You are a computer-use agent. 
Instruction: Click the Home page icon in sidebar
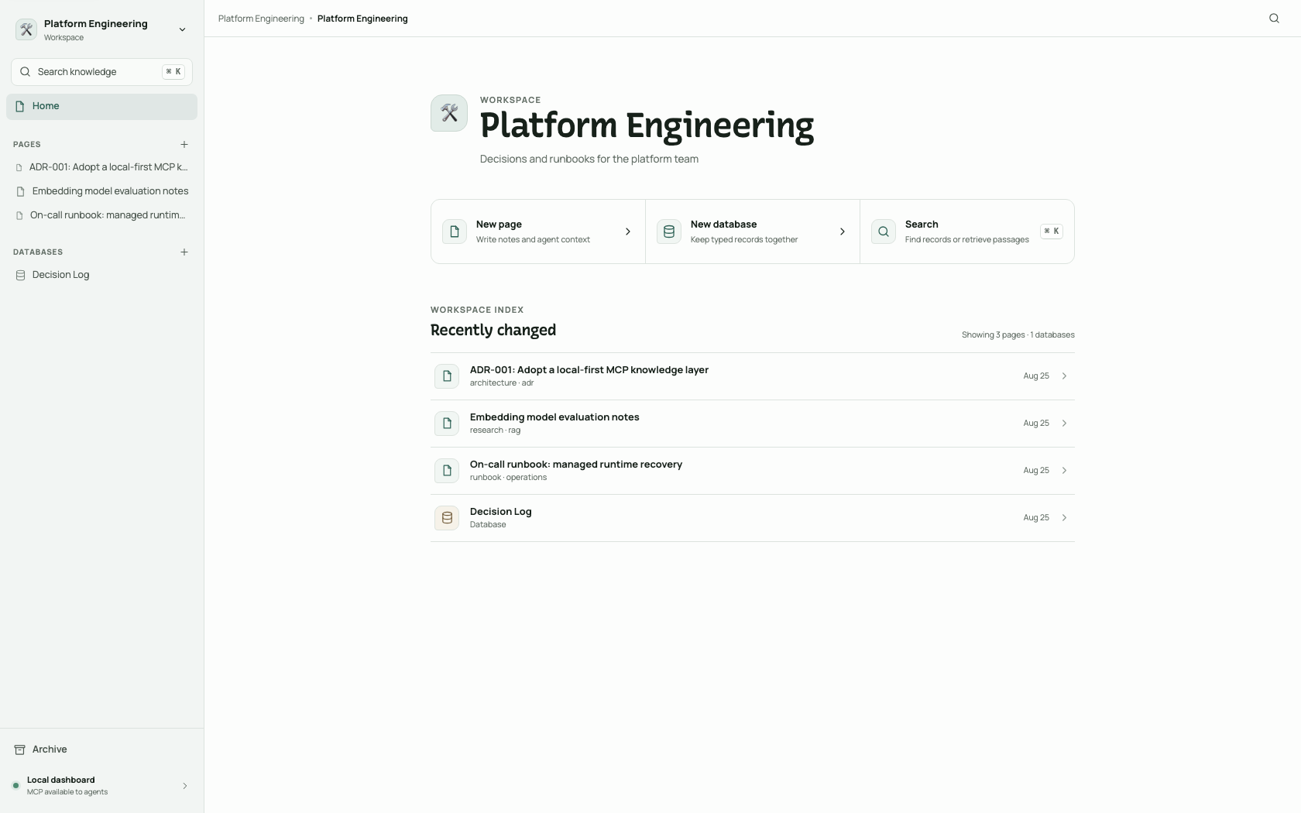20,106
